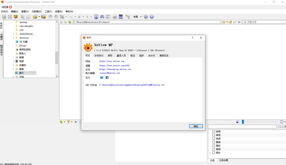The height and width of the screenshot is (165, 286).
Task: Check the 其他 category checkbox
Action: 213,135
